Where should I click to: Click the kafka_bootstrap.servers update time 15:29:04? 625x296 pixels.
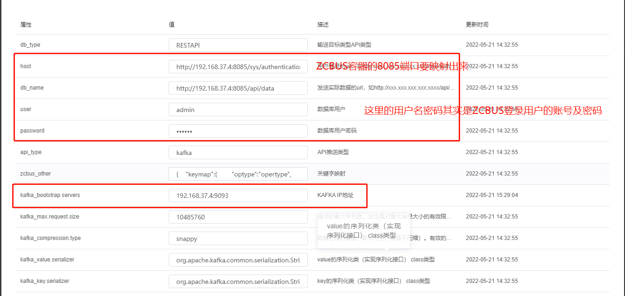pos(492,195)
